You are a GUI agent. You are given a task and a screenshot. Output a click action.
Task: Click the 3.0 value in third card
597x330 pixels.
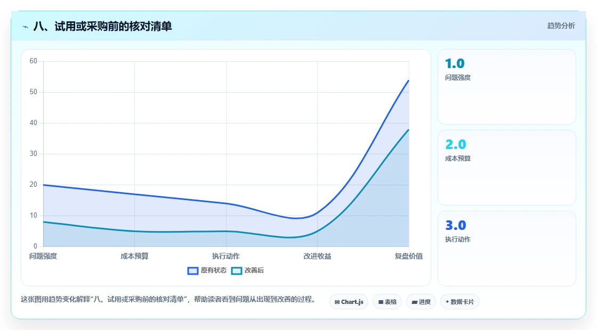click(x=456, y=226)
